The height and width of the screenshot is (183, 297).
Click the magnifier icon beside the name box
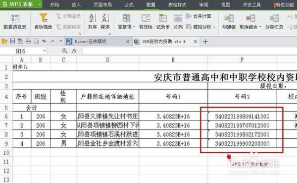(64, 51)
